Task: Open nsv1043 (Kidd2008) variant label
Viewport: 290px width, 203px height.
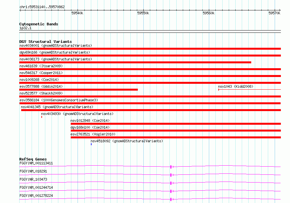Action: coord(236,86)
